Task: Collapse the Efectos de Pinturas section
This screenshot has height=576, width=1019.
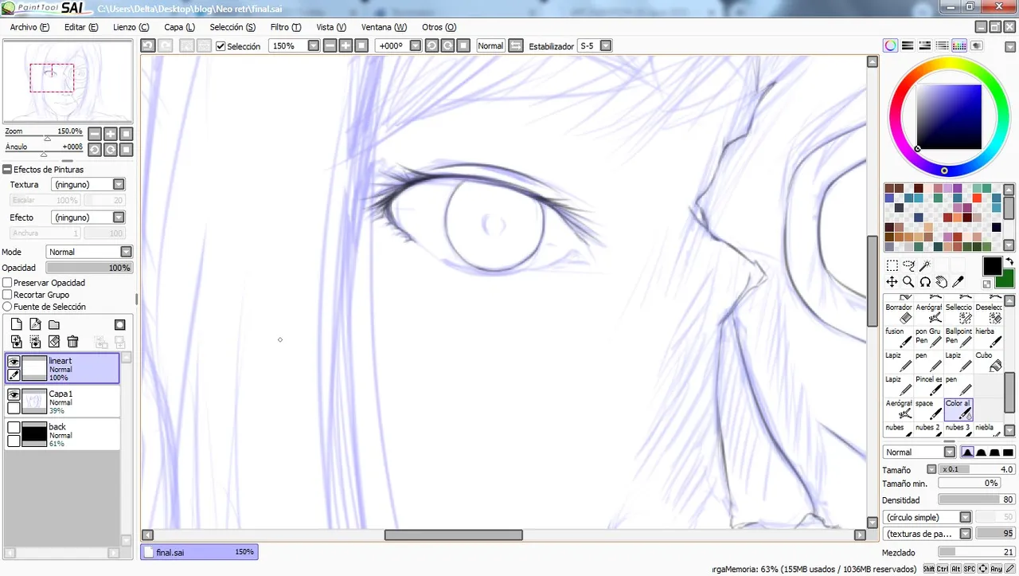Action: point(7,170)
